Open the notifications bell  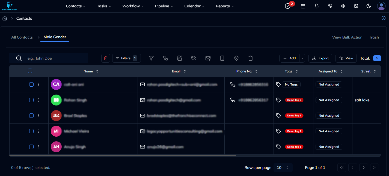317,6
